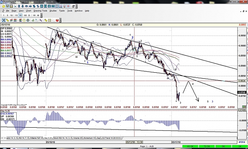
Task: Click the 05/13/10 - 13:30 time marker
Action: (x=134, y=142)
